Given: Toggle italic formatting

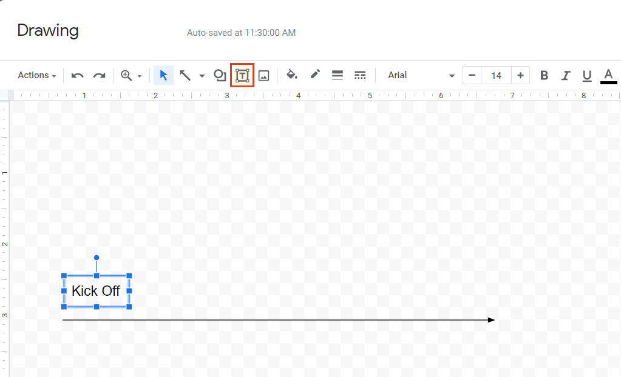Looking at the screenshot, I should point(565,75).
